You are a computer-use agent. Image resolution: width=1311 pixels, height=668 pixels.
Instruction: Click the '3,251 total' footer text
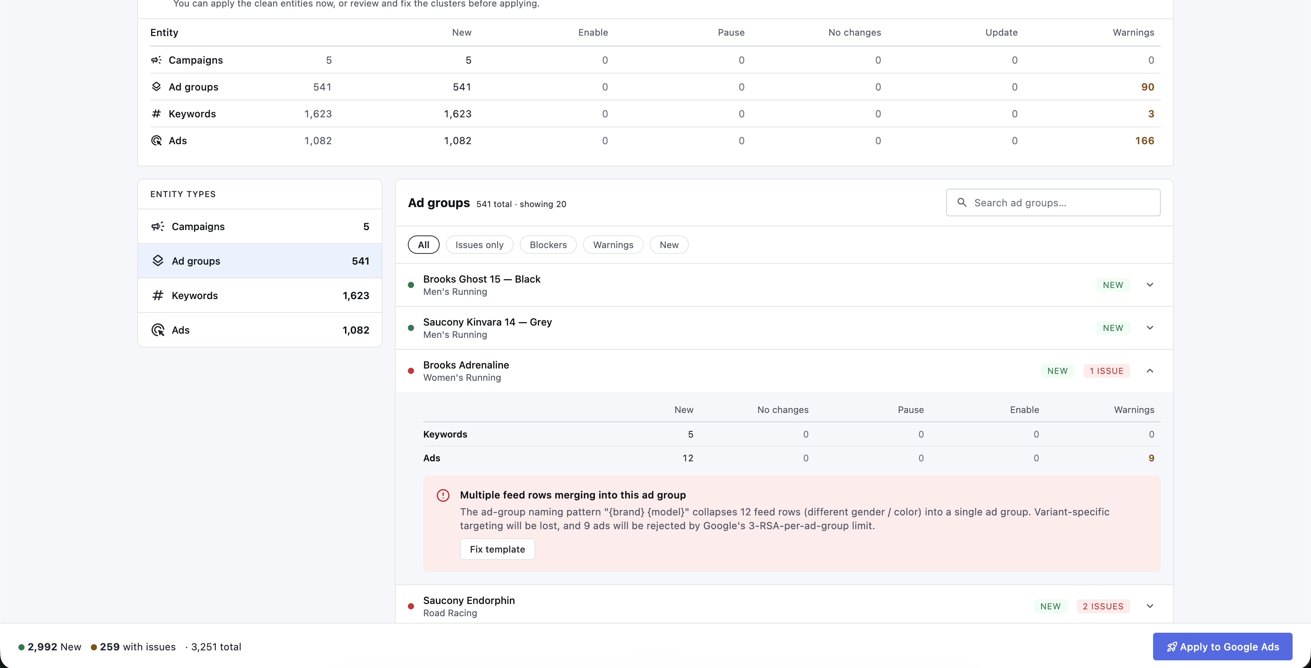pyautogui.click(x=216, y=647)
